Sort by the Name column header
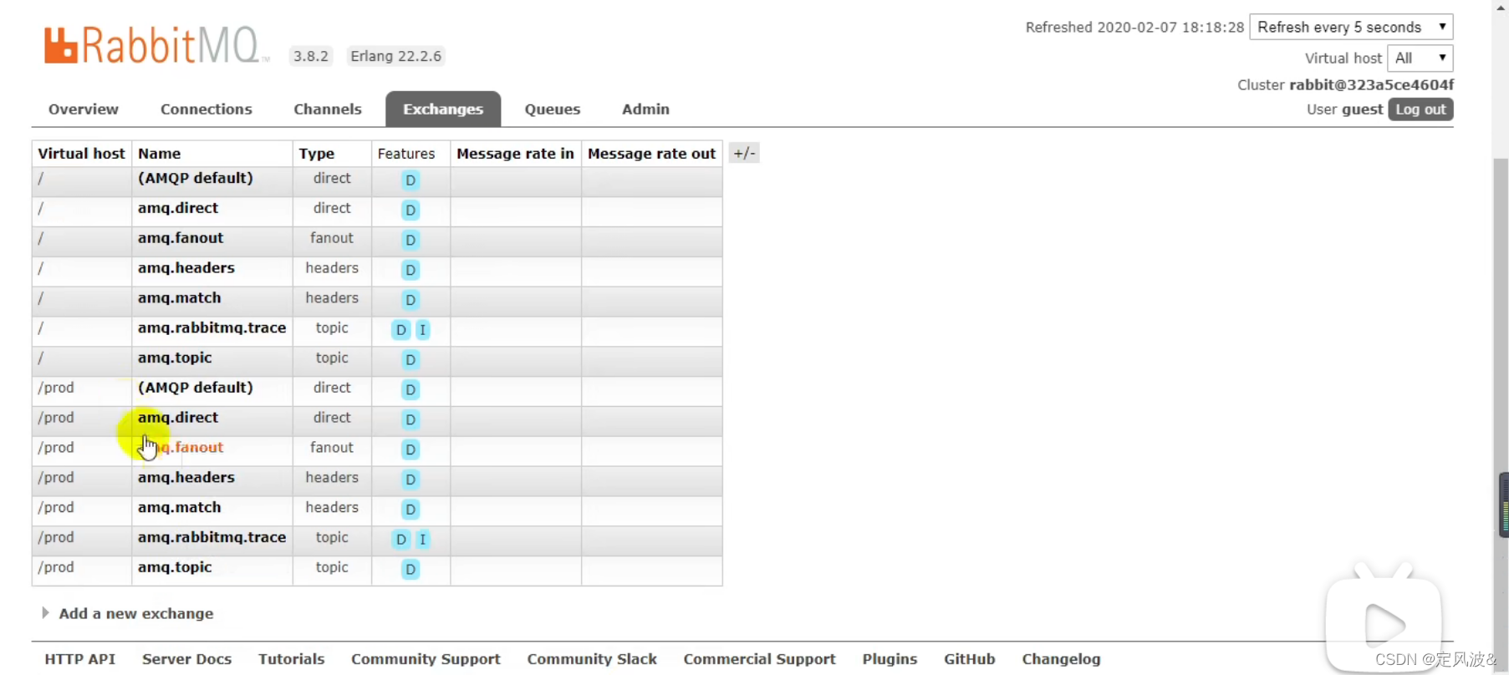Screen dimensions: 1509x675 [160, 154]
